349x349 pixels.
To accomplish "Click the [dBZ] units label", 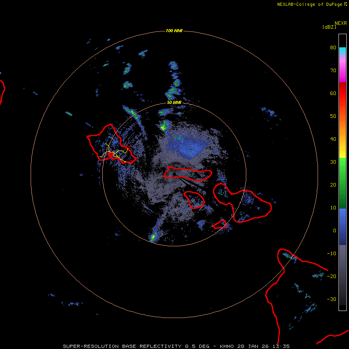I will 329,27.
